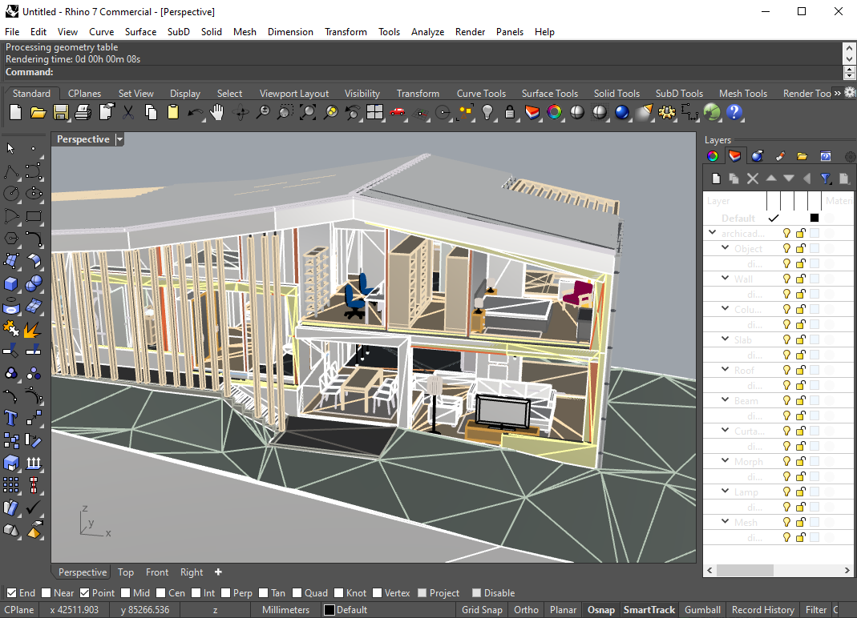Toggle the Near osnap checkbox
This screenshot has width=857, height=618.
46,593
